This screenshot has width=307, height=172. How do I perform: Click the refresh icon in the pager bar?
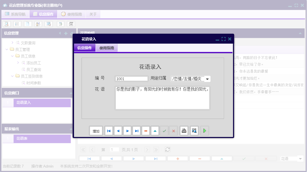pyautogui.click(x=167, y=149)
